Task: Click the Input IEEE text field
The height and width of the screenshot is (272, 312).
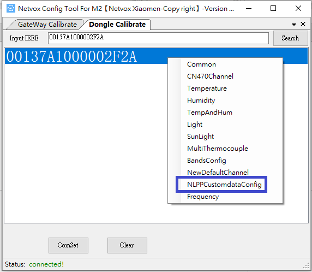Action: pos(158,38)
